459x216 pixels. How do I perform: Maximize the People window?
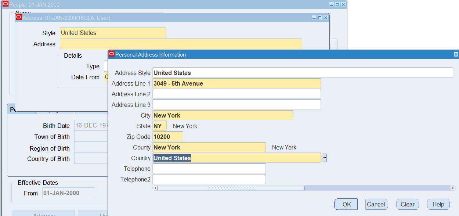point(337,4)
